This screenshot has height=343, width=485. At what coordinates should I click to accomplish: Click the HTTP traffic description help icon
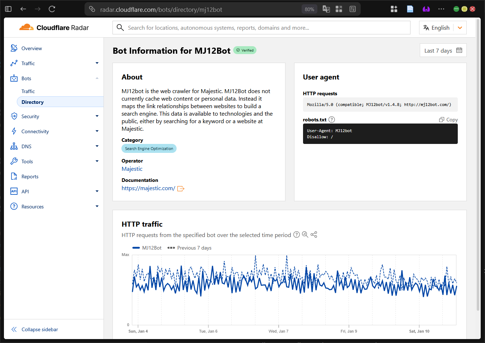pos(297,235)
